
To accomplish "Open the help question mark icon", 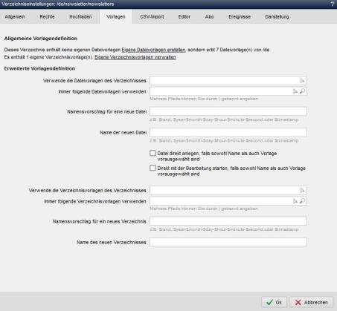I will pos(333,4).
